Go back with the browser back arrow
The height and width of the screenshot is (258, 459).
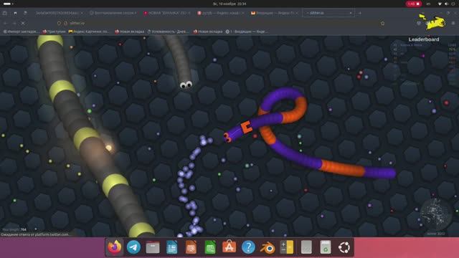(x=6, y=23)
